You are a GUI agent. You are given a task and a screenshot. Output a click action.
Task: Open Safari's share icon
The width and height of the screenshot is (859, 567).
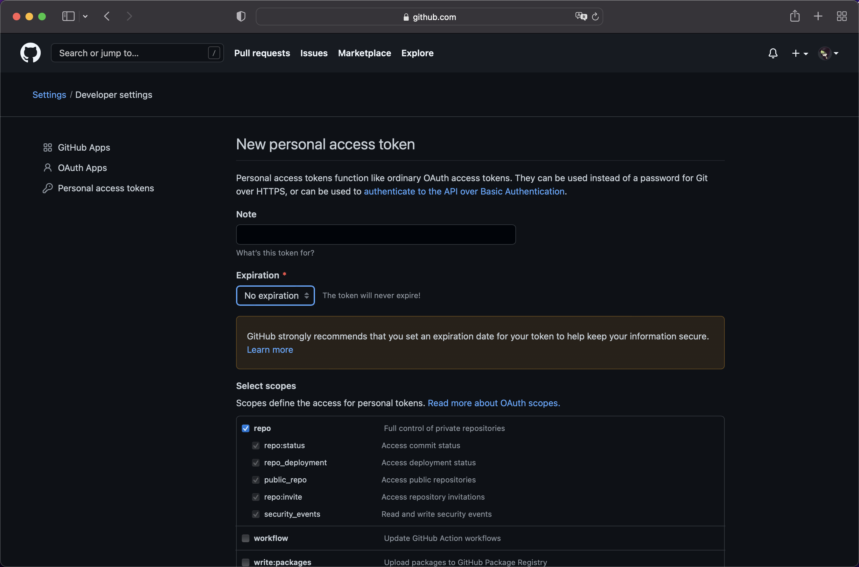794,16
